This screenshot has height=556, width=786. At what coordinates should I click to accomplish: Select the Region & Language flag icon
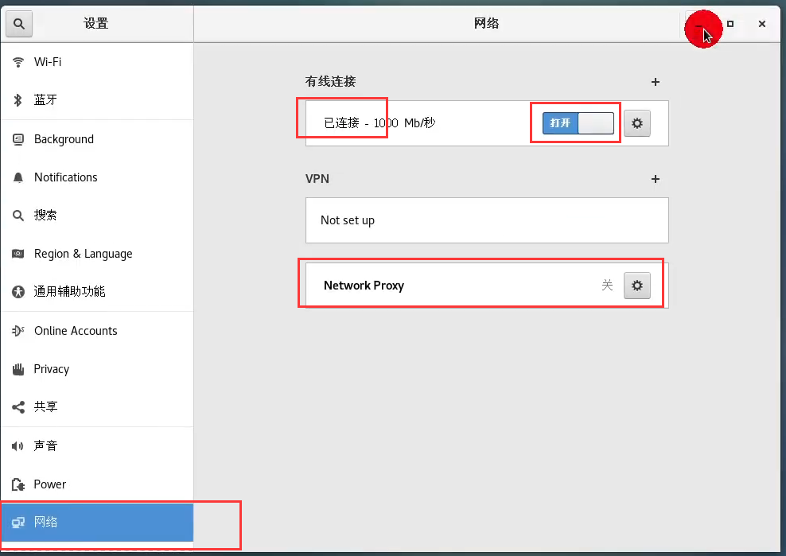pos(18,254)
